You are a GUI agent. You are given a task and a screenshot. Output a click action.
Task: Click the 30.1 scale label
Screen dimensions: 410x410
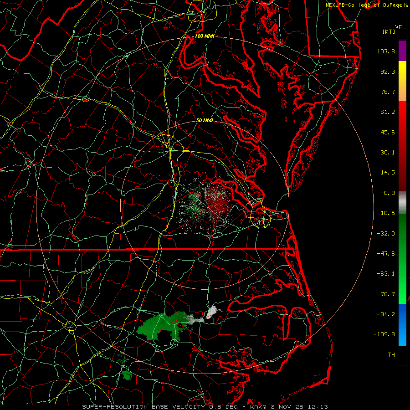pos(388,153)
